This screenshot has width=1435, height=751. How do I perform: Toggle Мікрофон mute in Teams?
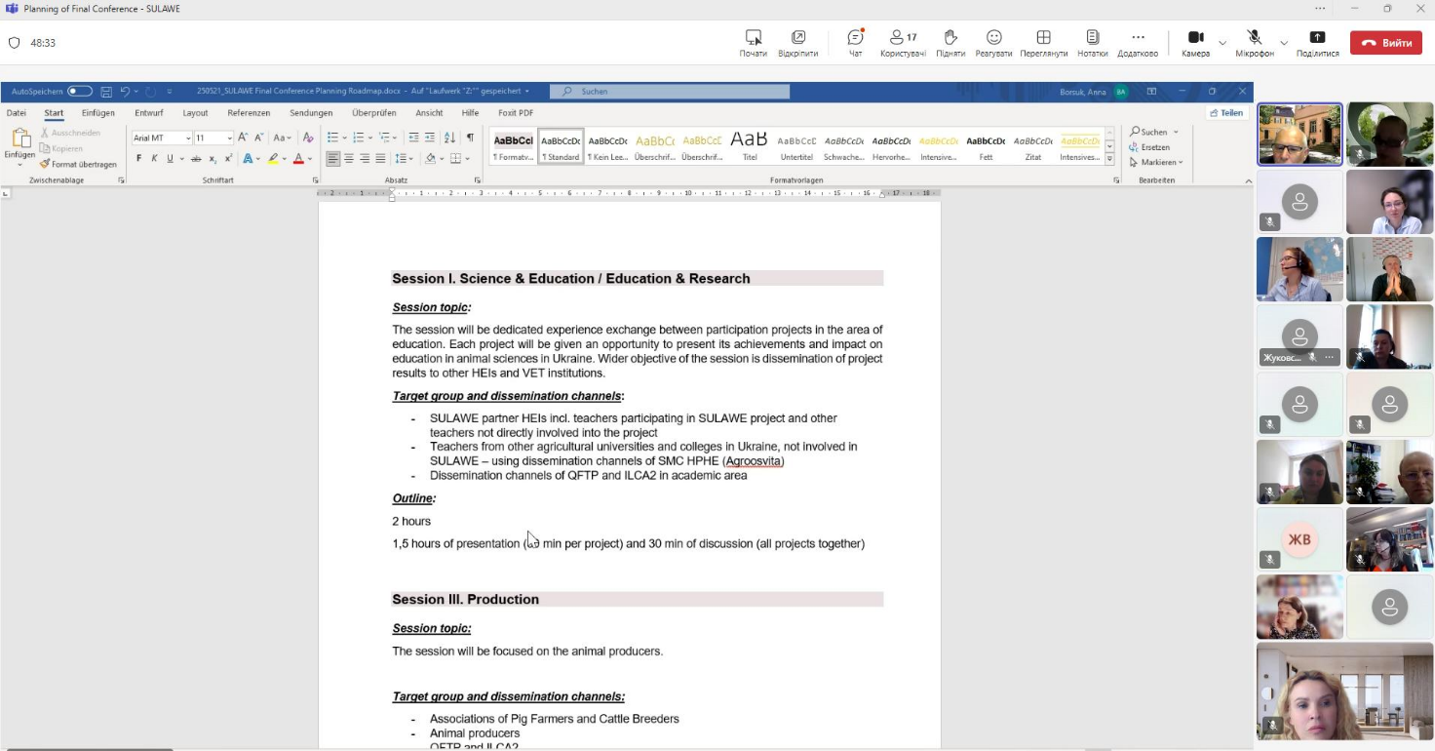[1255, 43]
